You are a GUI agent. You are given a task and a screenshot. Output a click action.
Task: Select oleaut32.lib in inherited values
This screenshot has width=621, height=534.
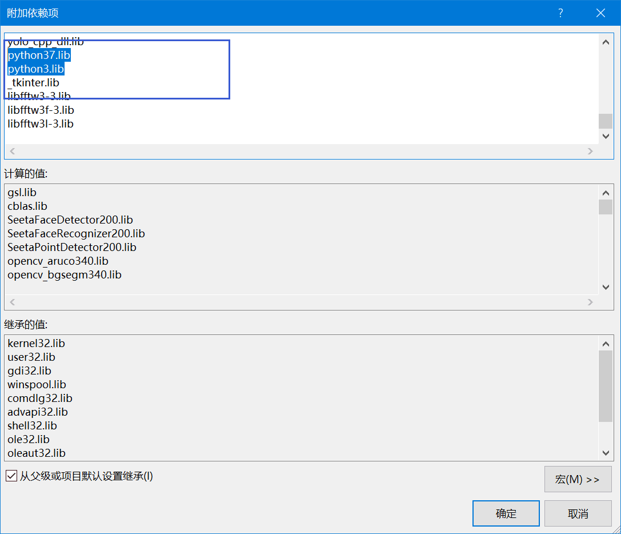pyautogui.click(x=37, y=453)
